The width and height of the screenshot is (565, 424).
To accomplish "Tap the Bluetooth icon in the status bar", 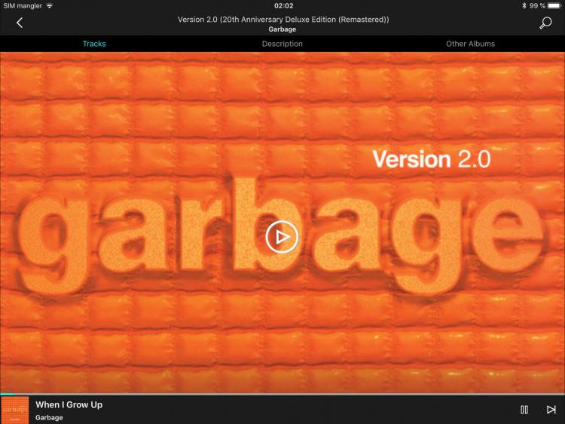I will [x=524, y=6].
